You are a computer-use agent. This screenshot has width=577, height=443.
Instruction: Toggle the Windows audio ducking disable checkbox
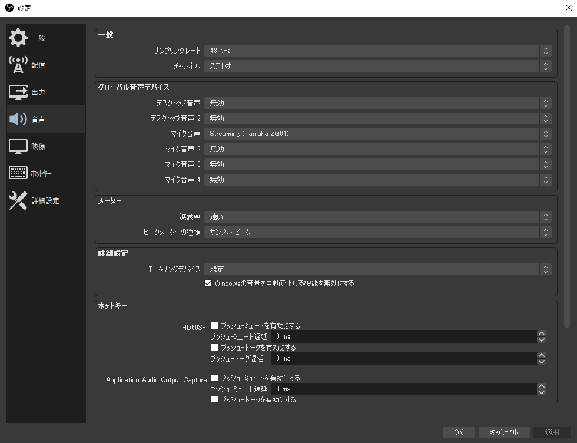pyautogui.click(x=208, y=283)
